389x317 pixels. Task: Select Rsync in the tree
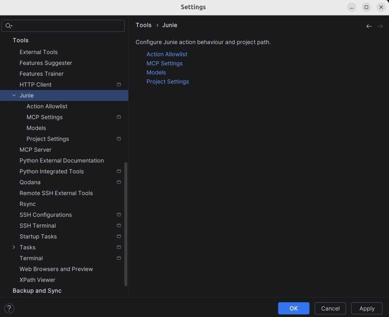64,204
